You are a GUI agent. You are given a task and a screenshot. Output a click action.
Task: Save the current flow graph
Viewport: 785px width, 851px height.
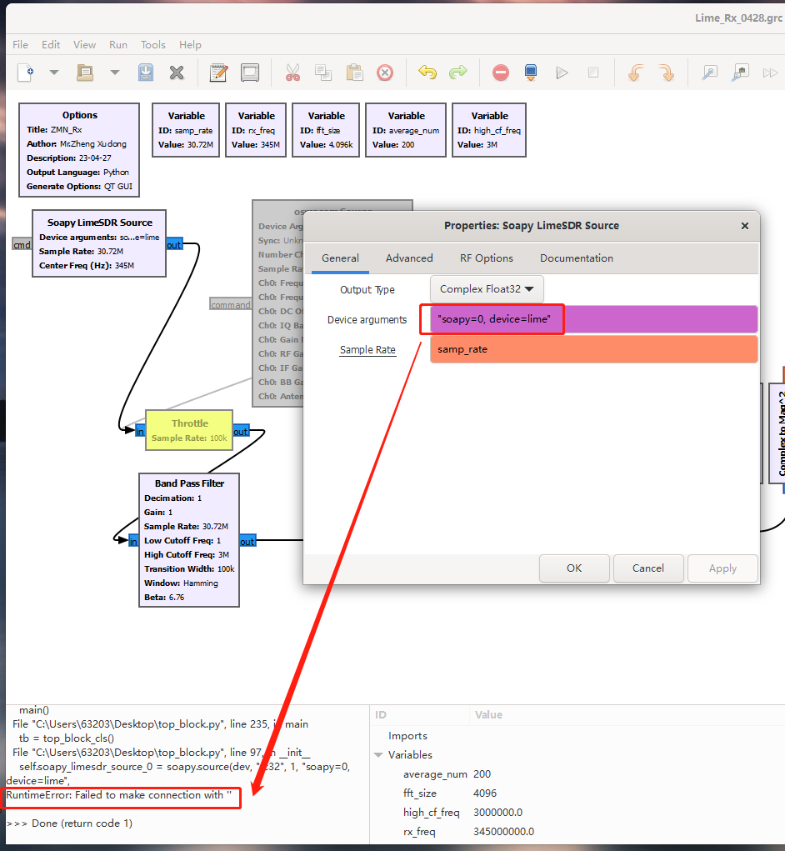pyautogui.click(x=145, y=73)
